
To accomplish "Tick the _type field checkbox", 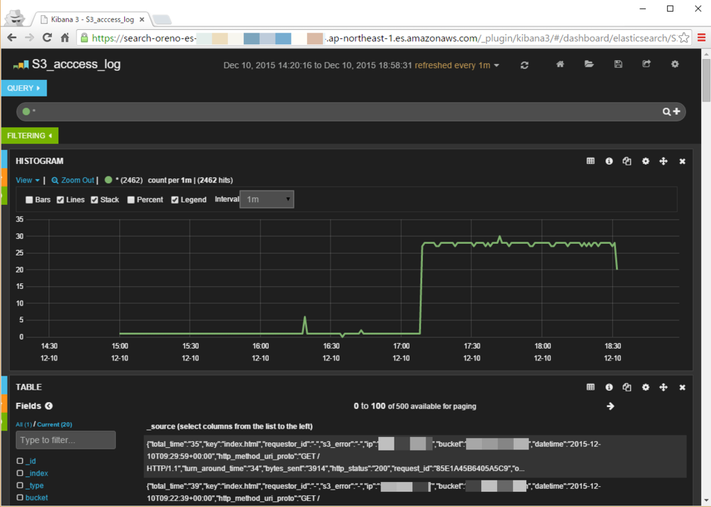I will (x=20, y=485).
